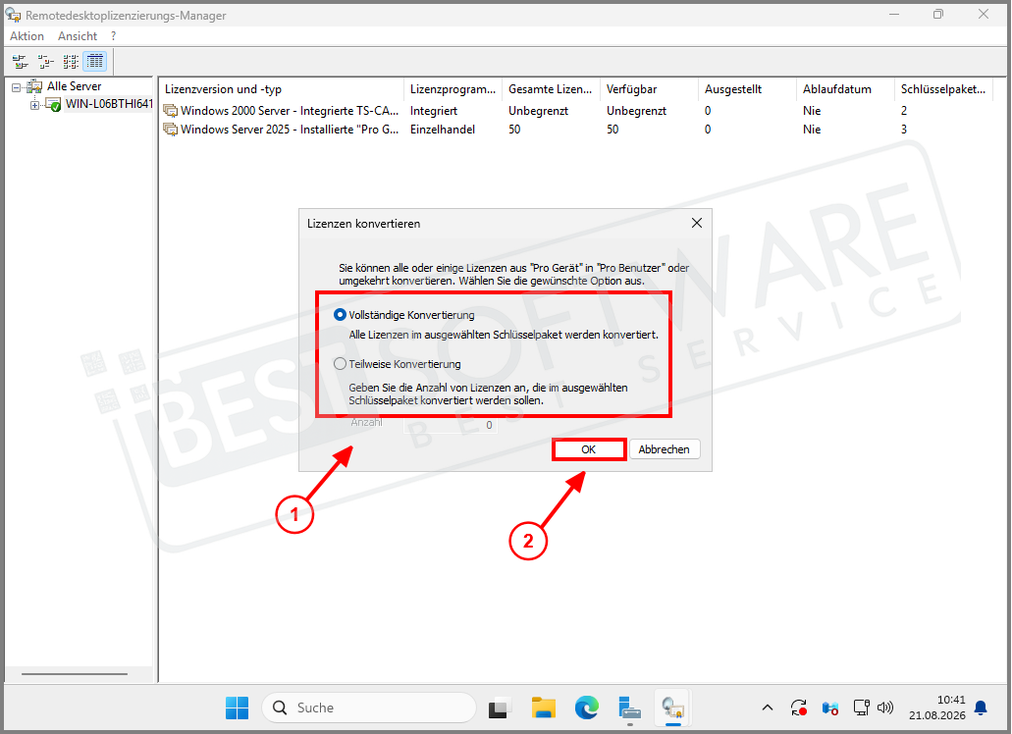This screenshot has width=1012, height=734.
Task: Sort by Gesamte Lizenzen column header
Action: pos(552,89)
